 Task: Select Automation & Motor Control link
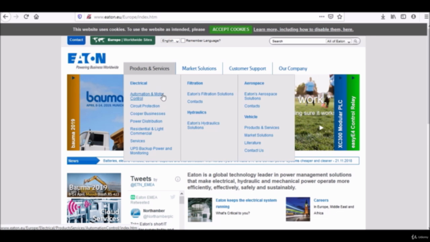tap(147, 96)
